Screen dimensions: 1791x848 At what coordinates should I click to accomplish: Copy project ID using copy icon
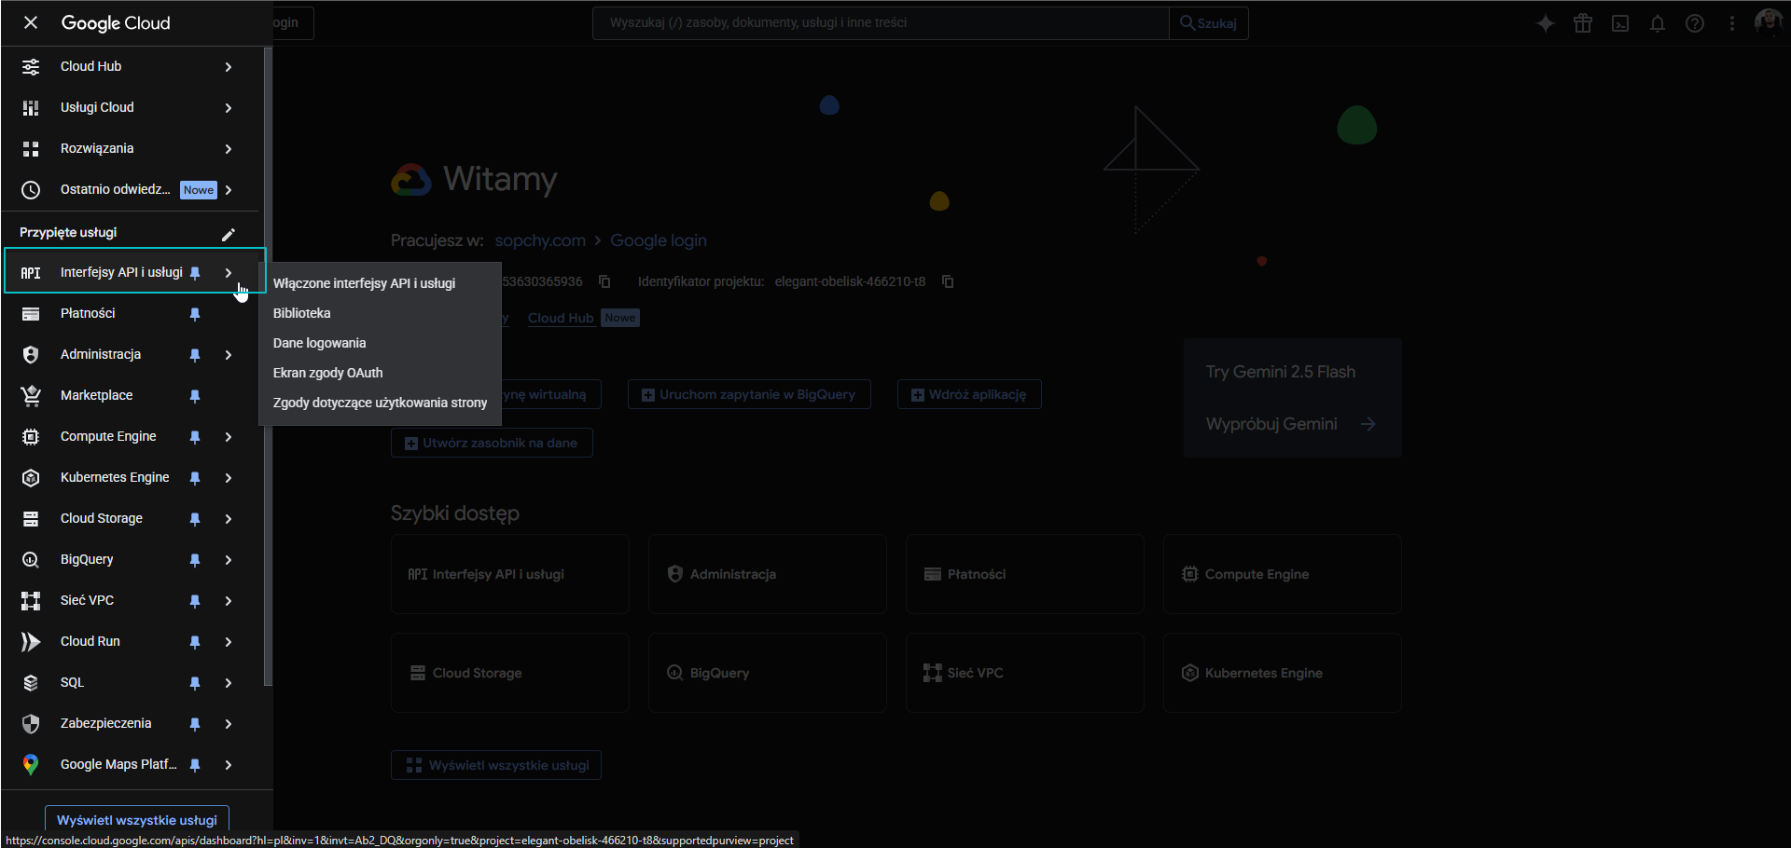point(948,281)
